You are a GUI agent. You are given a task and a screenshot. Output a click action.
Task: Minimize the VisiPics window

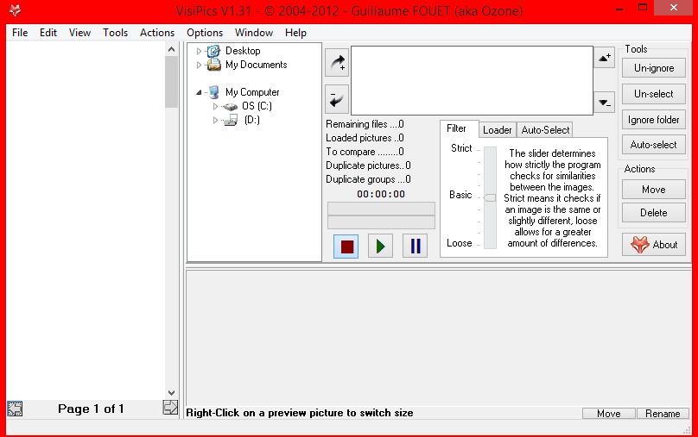pyautogui.click(x=619, y=8)
